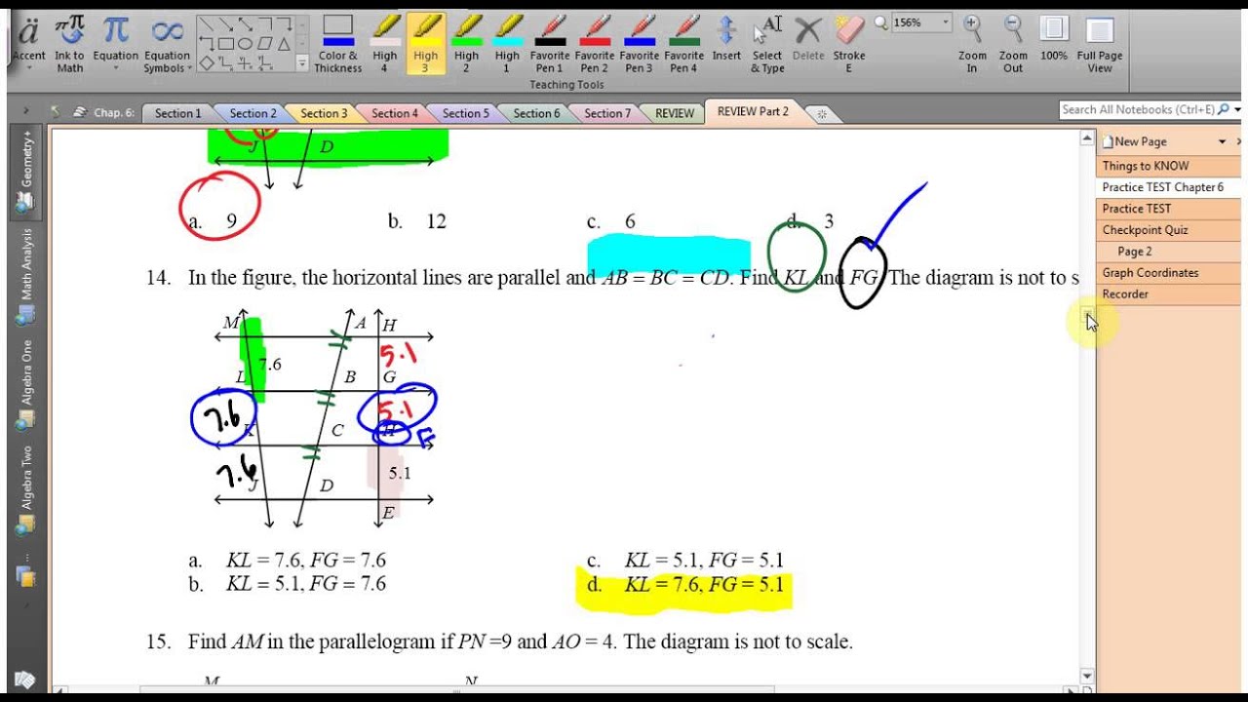
Task: Open the search scope dropdown arrow
Action: point(1237,110)
